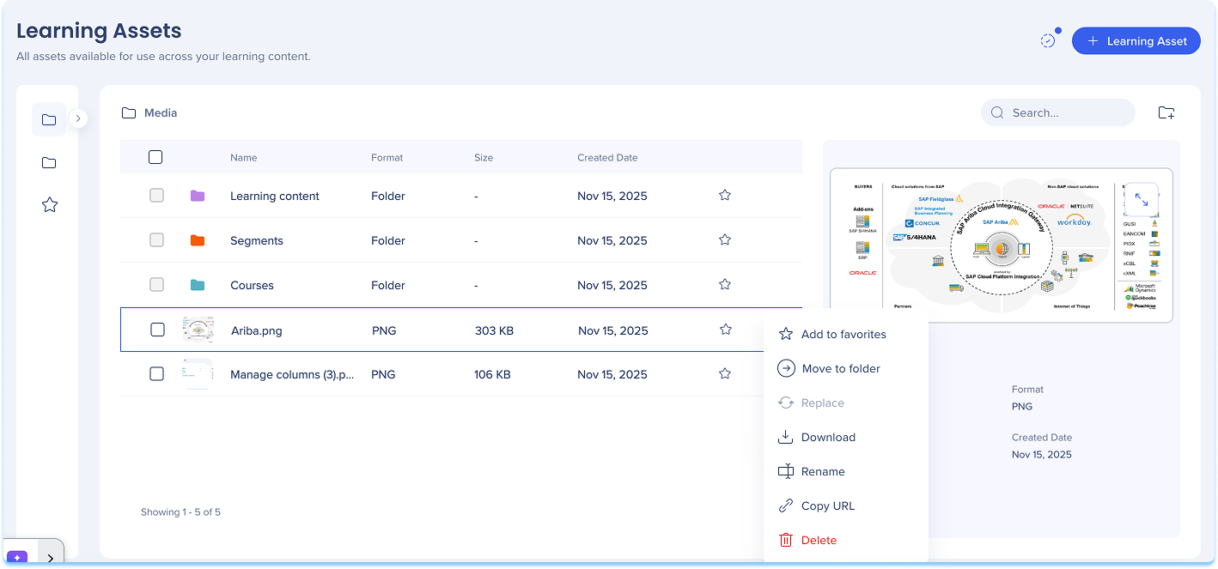Expand the bottom-left panel arrow
Viewport: 1218px width, 569px height.
coord(50,558)
